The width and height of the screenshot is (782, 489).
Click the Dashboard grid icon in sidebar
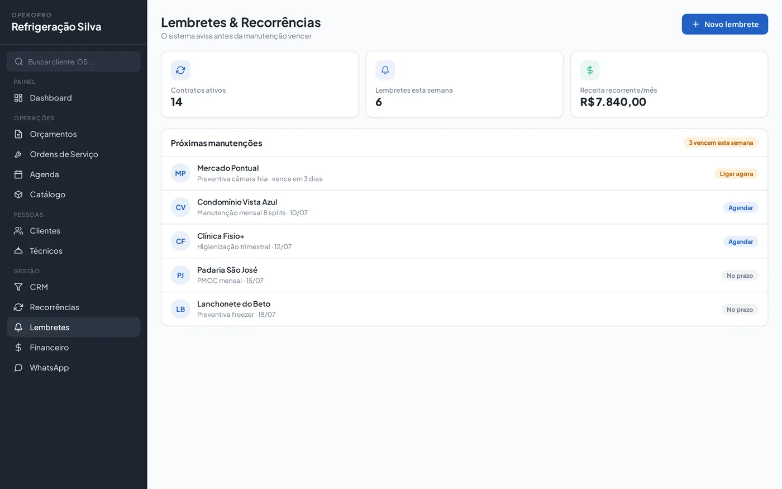click(x=18, y=98)
